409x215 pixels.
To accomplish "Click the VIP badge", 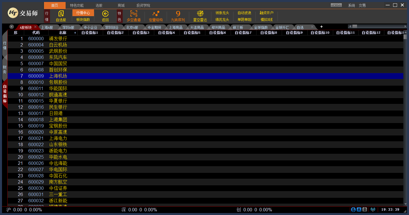I will coord(336,5).
